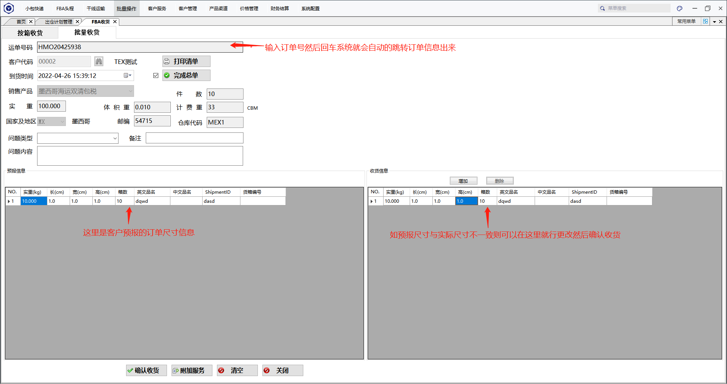
Task: Click the 客户代码 field showing 00002
Action: tap(64, 61)
